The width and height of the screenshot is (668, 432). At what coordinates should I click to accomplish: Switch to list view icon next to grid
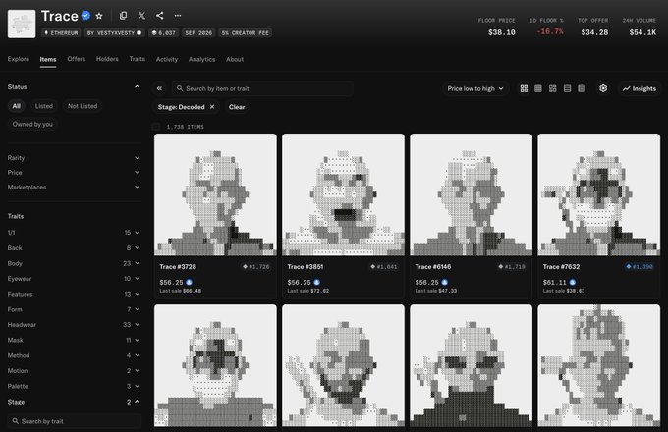538,88
